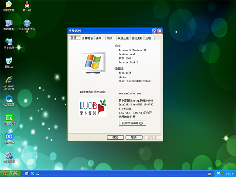
Task: Click the 技术支持信息(S) button
Action: tap(132, 123)
